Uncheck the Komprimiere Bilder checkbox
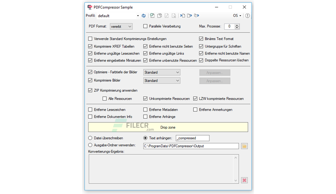Screen dimensions: 336x194 (x=90, y=80)
